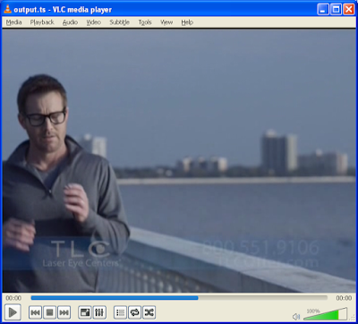This screenshot has height=324, width=358.
Task: Expand the Audio menu
Action: pyautogui.click(x=70, y=22)
